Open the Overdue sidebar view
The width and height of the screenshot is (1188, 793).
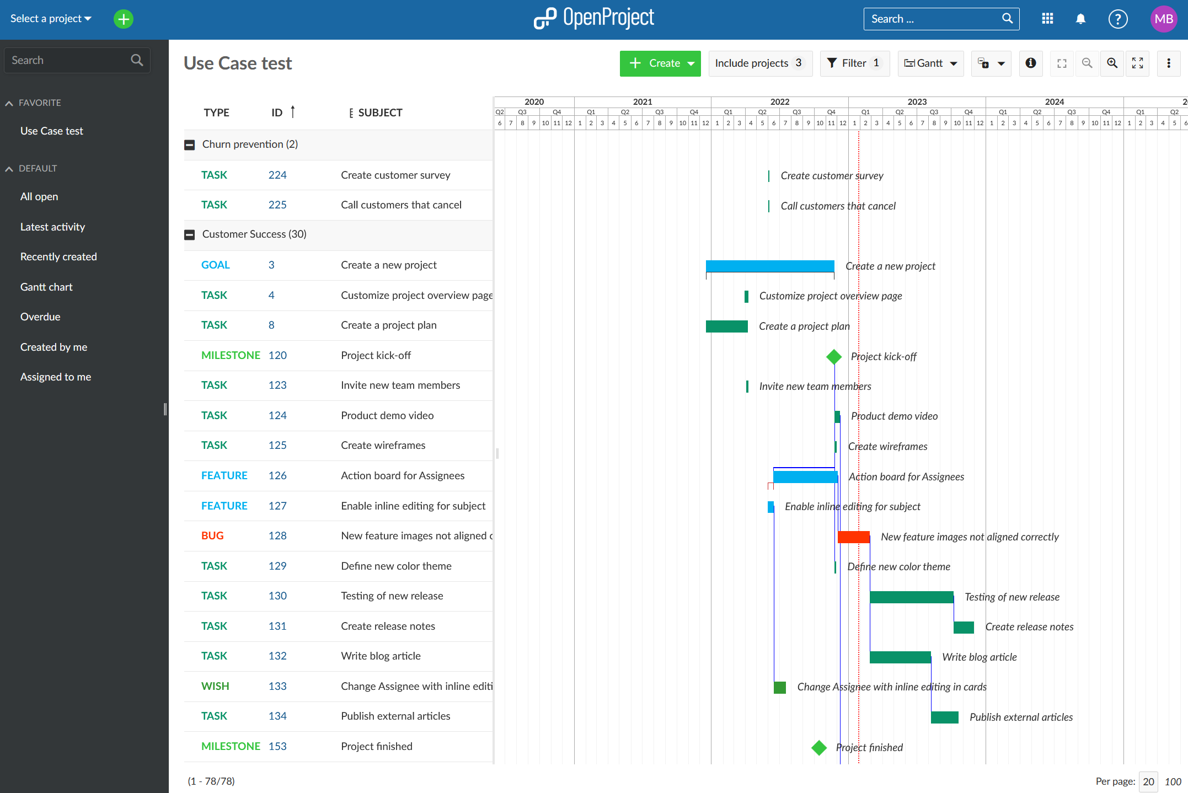pos(40,317)
